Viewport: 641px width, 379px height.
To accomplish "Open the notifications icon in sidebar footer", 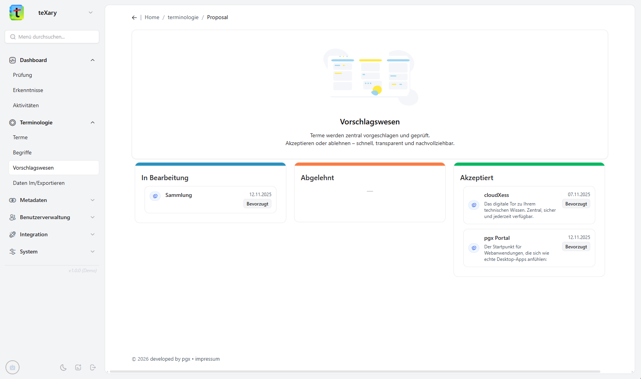I will click(x=78, y=367).
